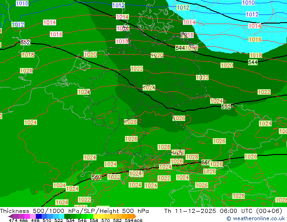The width and height of the screenshot is (287, 222).
Task: Pick the orange arrow end of the legend
Action: click(x=135, y=216)
